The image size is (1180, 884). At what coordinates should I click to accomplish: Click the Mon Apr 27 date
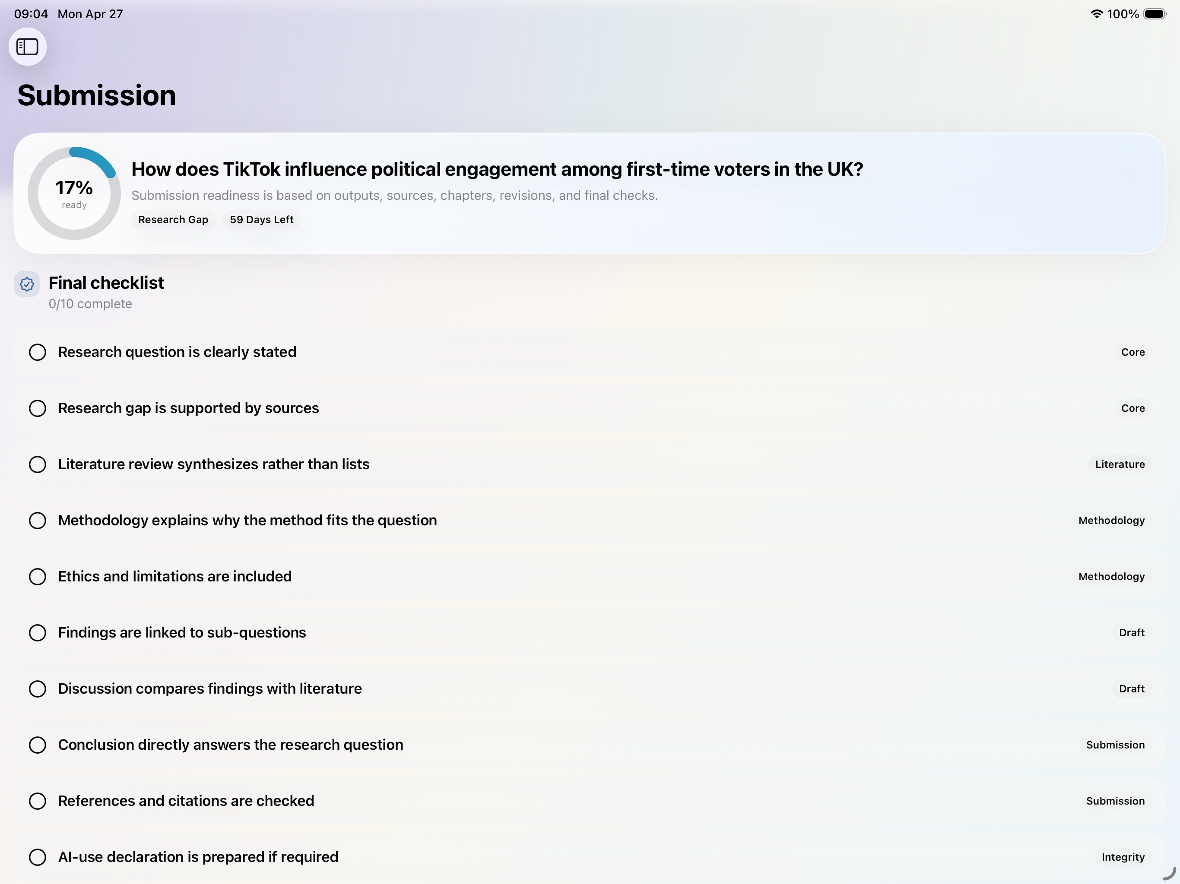pyautogui.click(x=90, y=14)
